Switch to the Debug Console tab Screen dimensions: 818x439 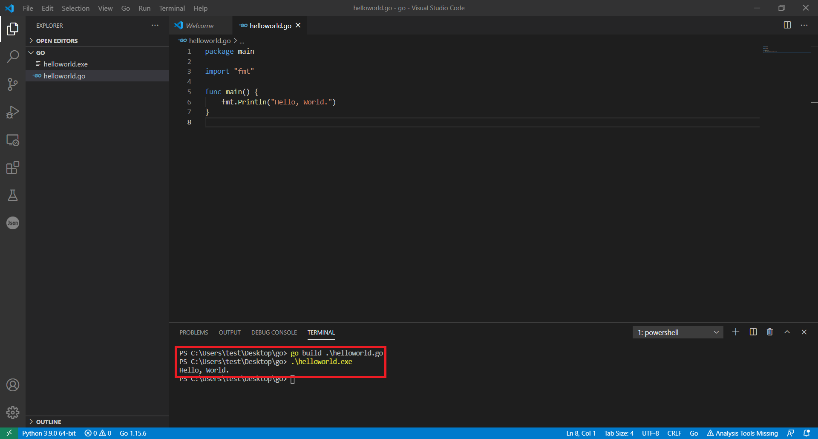[x=274, y=332]
